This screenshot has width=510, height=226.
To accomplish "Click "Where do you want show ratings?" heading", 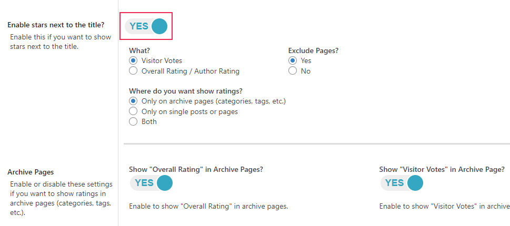I will (186, 91).
